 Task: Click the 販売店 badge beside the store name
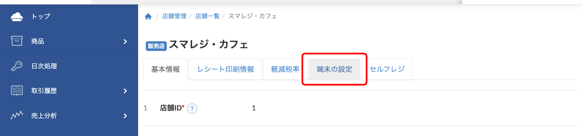point(156,46)
